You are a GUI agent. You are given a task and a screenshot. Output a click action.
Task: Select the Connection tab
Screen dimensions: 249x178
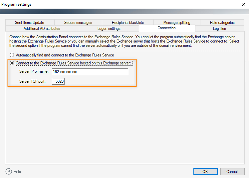point(167,28)
